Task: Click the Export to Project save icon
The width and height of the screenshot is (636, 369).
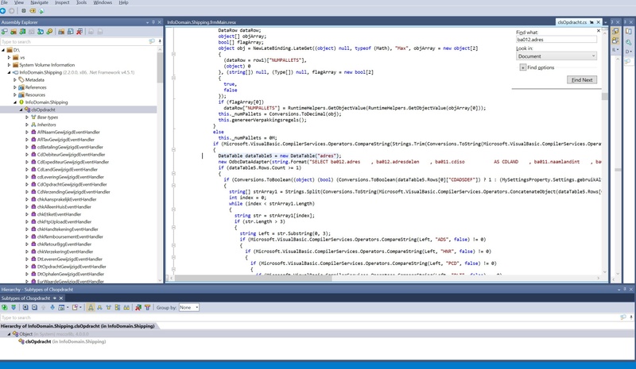Action: tap(70, 32)
